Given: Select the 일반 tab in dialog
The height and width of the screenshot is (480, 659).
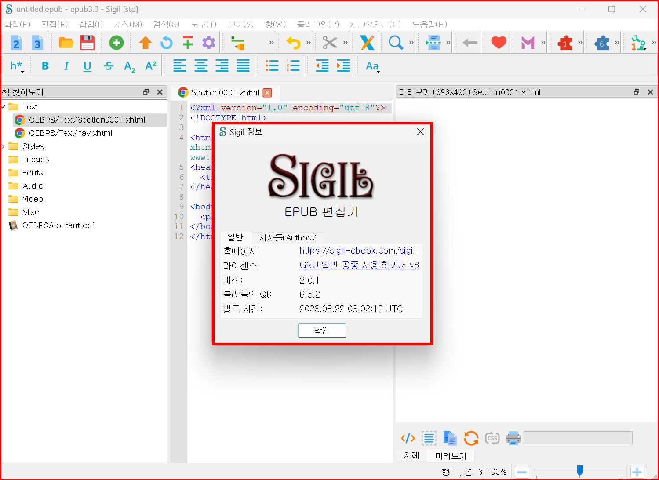Looking at the screenshot, I should pyautogui.click(x=236, y=237).
